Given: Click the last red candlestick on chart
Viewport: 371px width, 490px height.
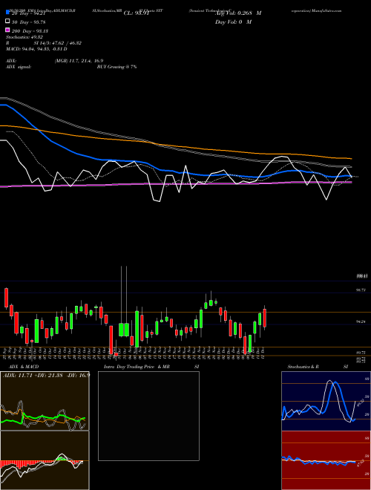Looking at the screenshot, I should click(x=264, y=318).
